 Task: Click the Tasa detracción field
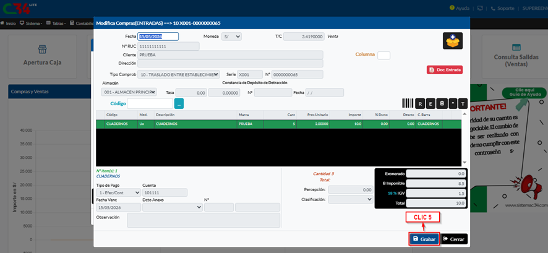(191, 93)
